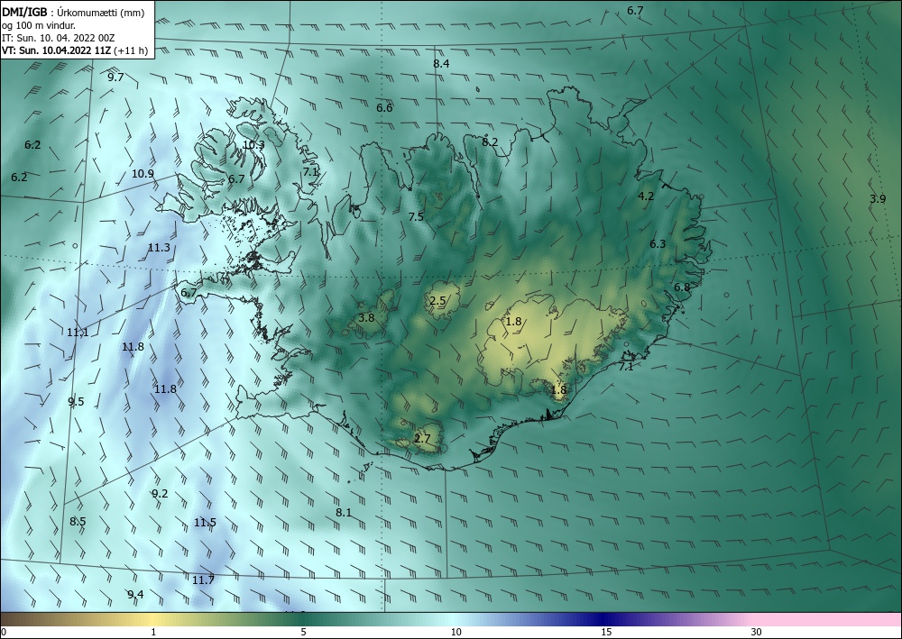Click the 1 label on the color scale

(x=153, y=632)
